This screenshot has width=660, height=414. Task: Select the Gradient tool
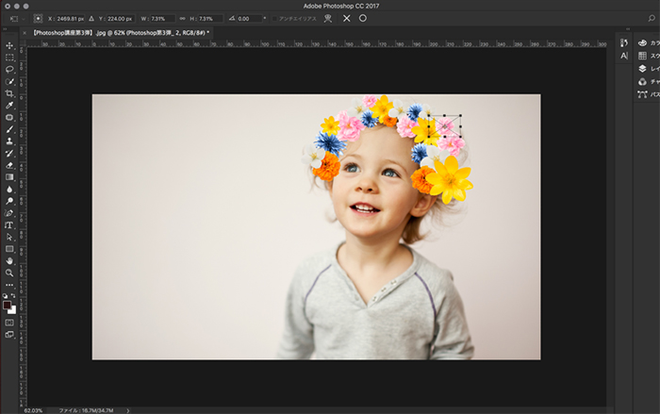pos(9,177)
